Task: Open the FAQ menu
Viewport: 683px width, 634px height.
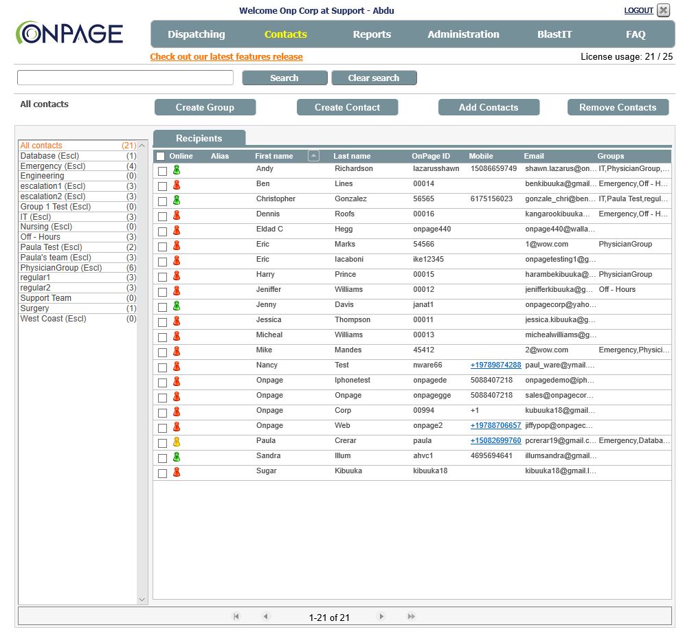Action: (x=636, y=34)
